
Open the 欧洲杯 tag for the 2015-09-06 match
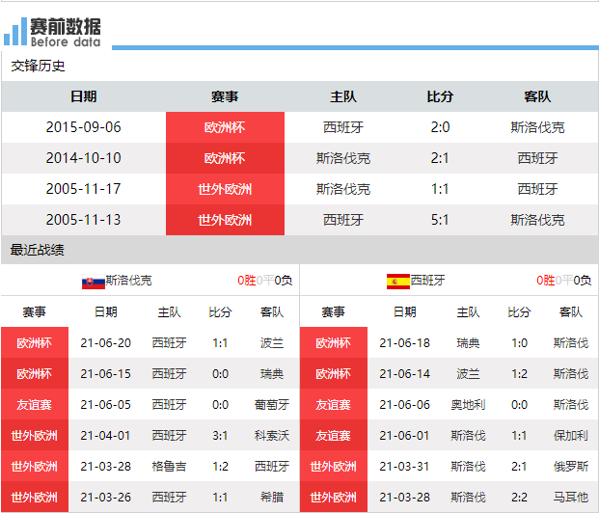[x=225, y=127]
